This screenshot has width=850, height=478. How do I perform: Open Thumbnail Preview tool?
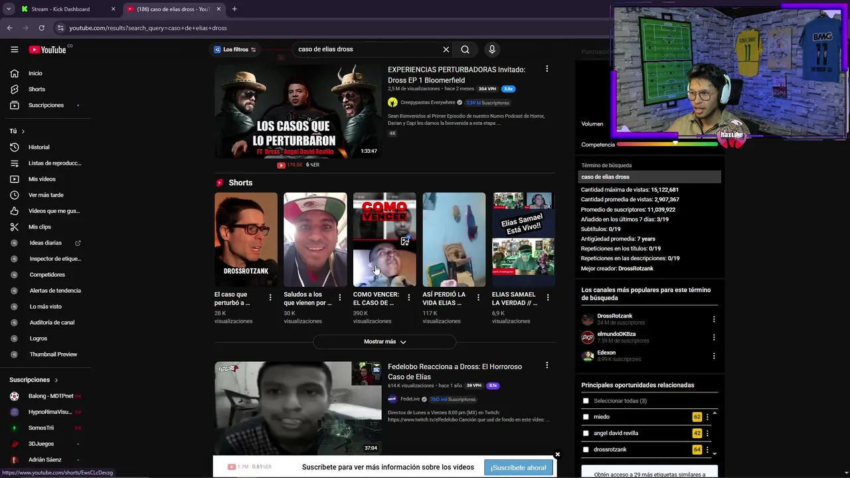click(53, 355)
